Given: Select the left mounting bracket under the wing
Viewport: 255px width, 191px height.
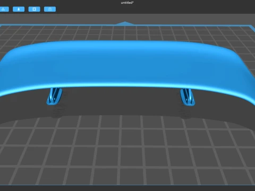Looking at the screenshot, I should coord(54,96).
